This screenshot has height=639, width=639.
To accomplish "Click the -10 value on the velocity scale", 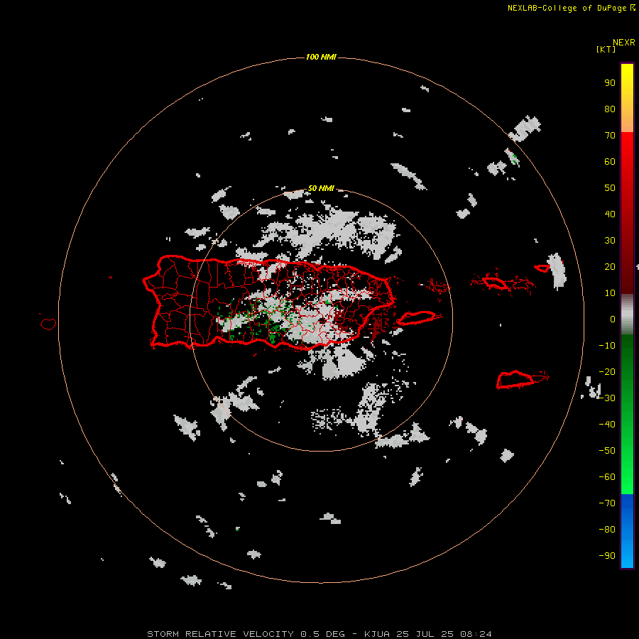I will (x=607, y=346).
